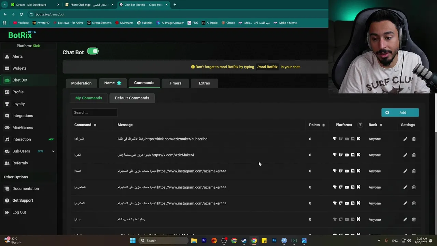Click the trash icon for the x.com/AzizMaker4 command

(414, 155)
